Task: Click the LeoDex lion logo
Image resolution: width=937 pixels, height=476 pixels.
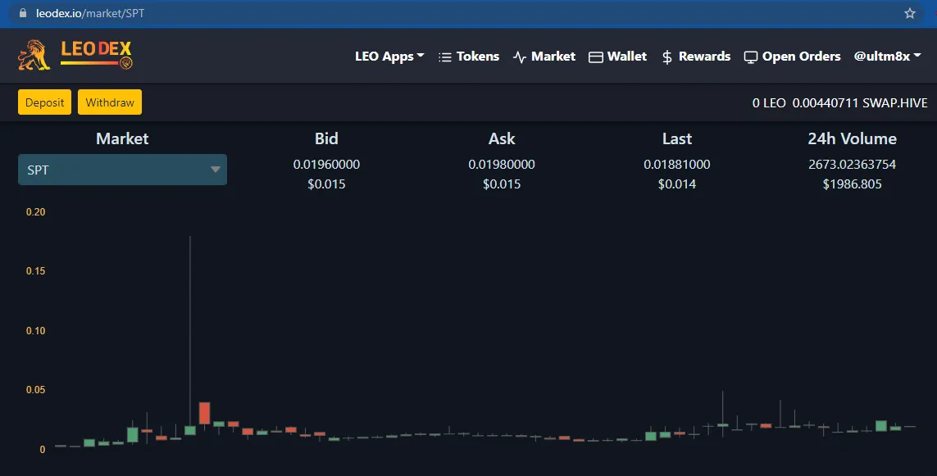Action: pos(34,55)
